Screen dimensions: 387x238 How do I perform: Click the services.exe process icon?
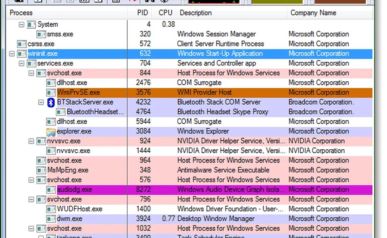click(32, 63)
